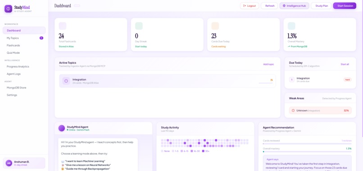Viewport: 363px width, 171px height.
Task: Click the AB user avatar
Action: click(x=9, y=163)
